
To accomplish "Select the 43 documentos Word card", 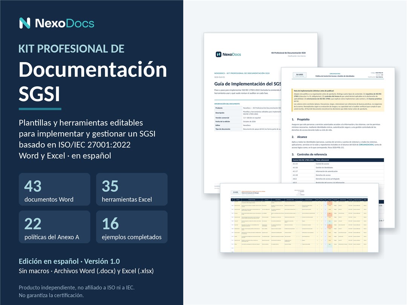I will coord(55,189).
